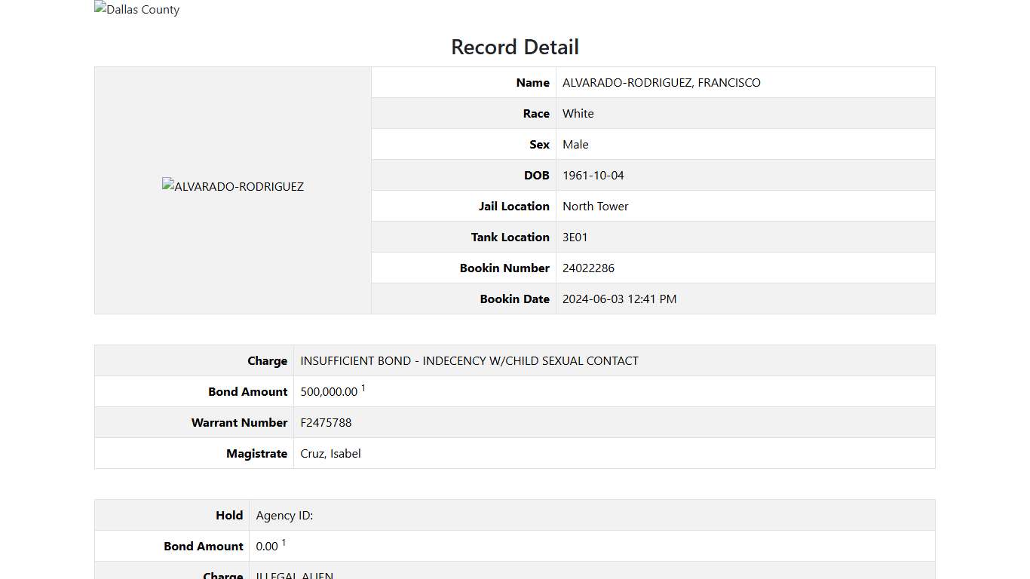Select the Record Detail page heading
Screen dimensions: 1030x579
[x=514, y=47]
